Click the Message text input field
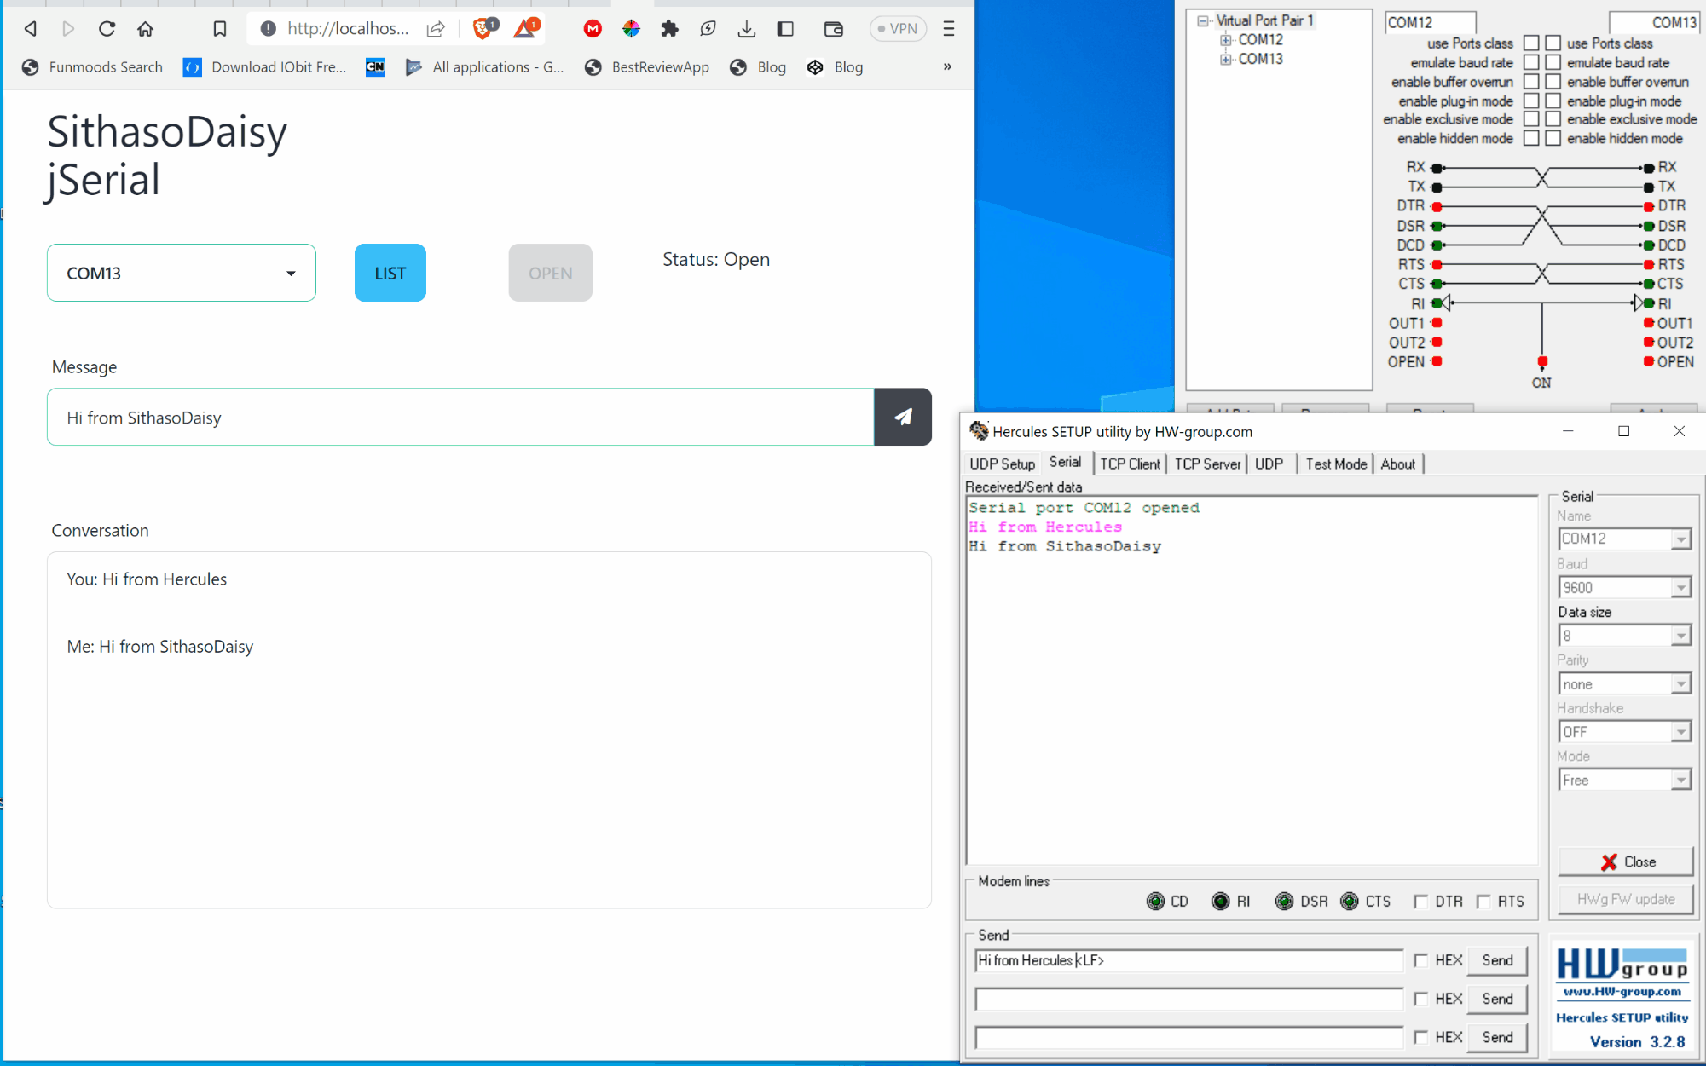This screenshot has height=1066, width=1706. (460, 418)
